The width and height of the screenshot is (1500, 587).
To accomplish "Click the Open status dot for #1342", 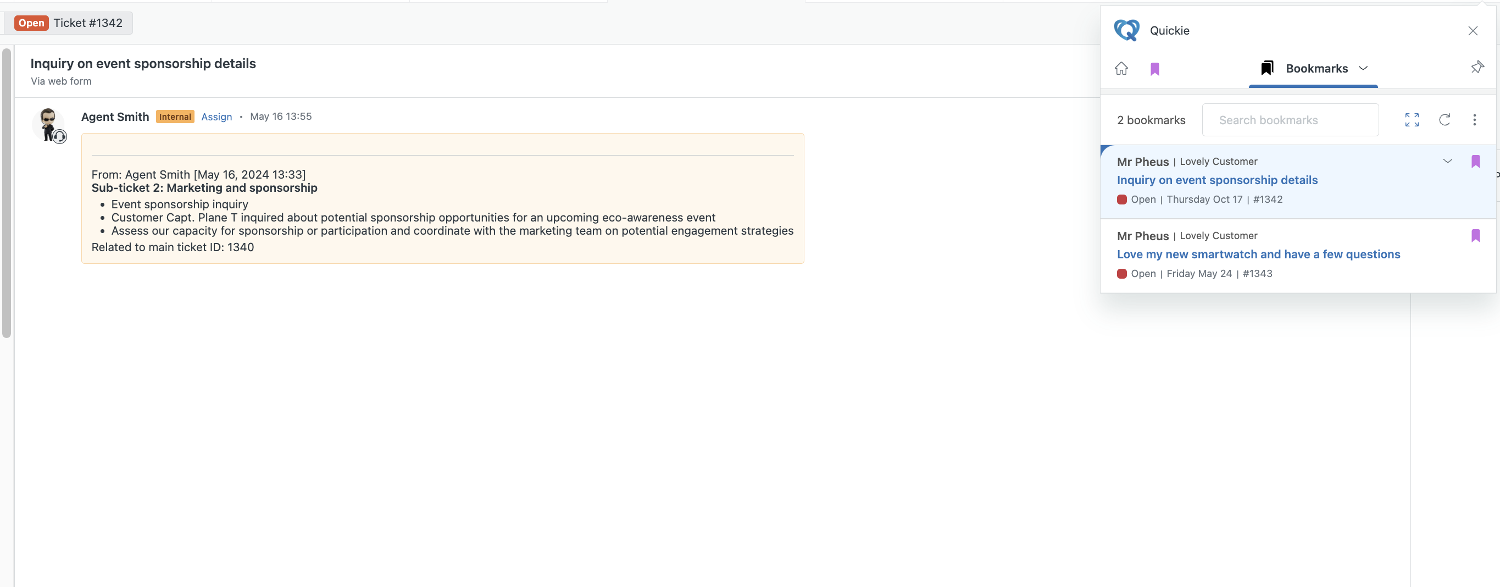I will pos(1121,200).
